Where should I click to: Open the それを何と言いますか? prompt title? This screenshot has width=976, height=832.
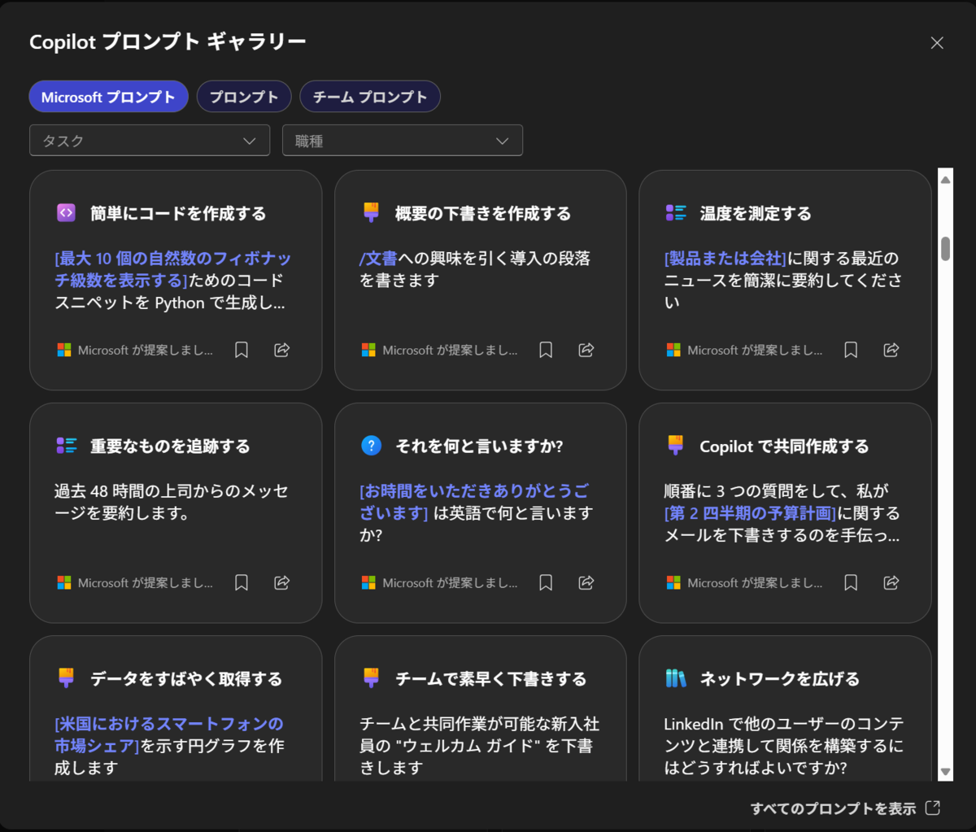click(479, 446)
